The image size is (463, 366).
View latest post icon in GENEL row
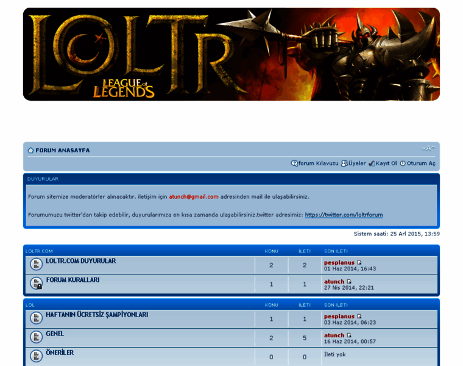click(x=349, y=335)
